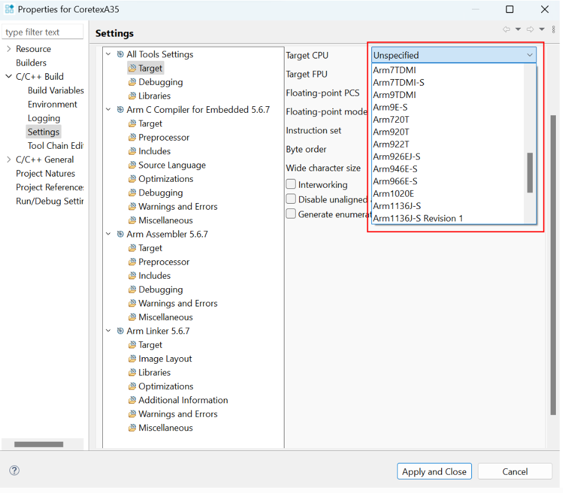The width and height of the screenshot is (563, 493).
Task: Open Image Layout under Arm Linker
Action: [x=165, y=359]
